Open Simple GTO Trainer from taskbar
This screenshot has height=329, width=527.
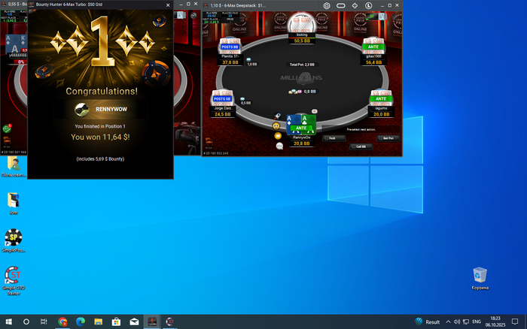click(169, 321)
